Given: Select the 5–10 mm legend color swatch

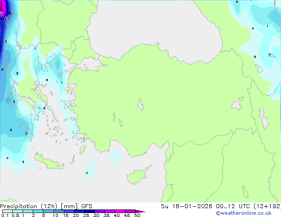Looking at the screenshot, I should (x=48, y=211).
